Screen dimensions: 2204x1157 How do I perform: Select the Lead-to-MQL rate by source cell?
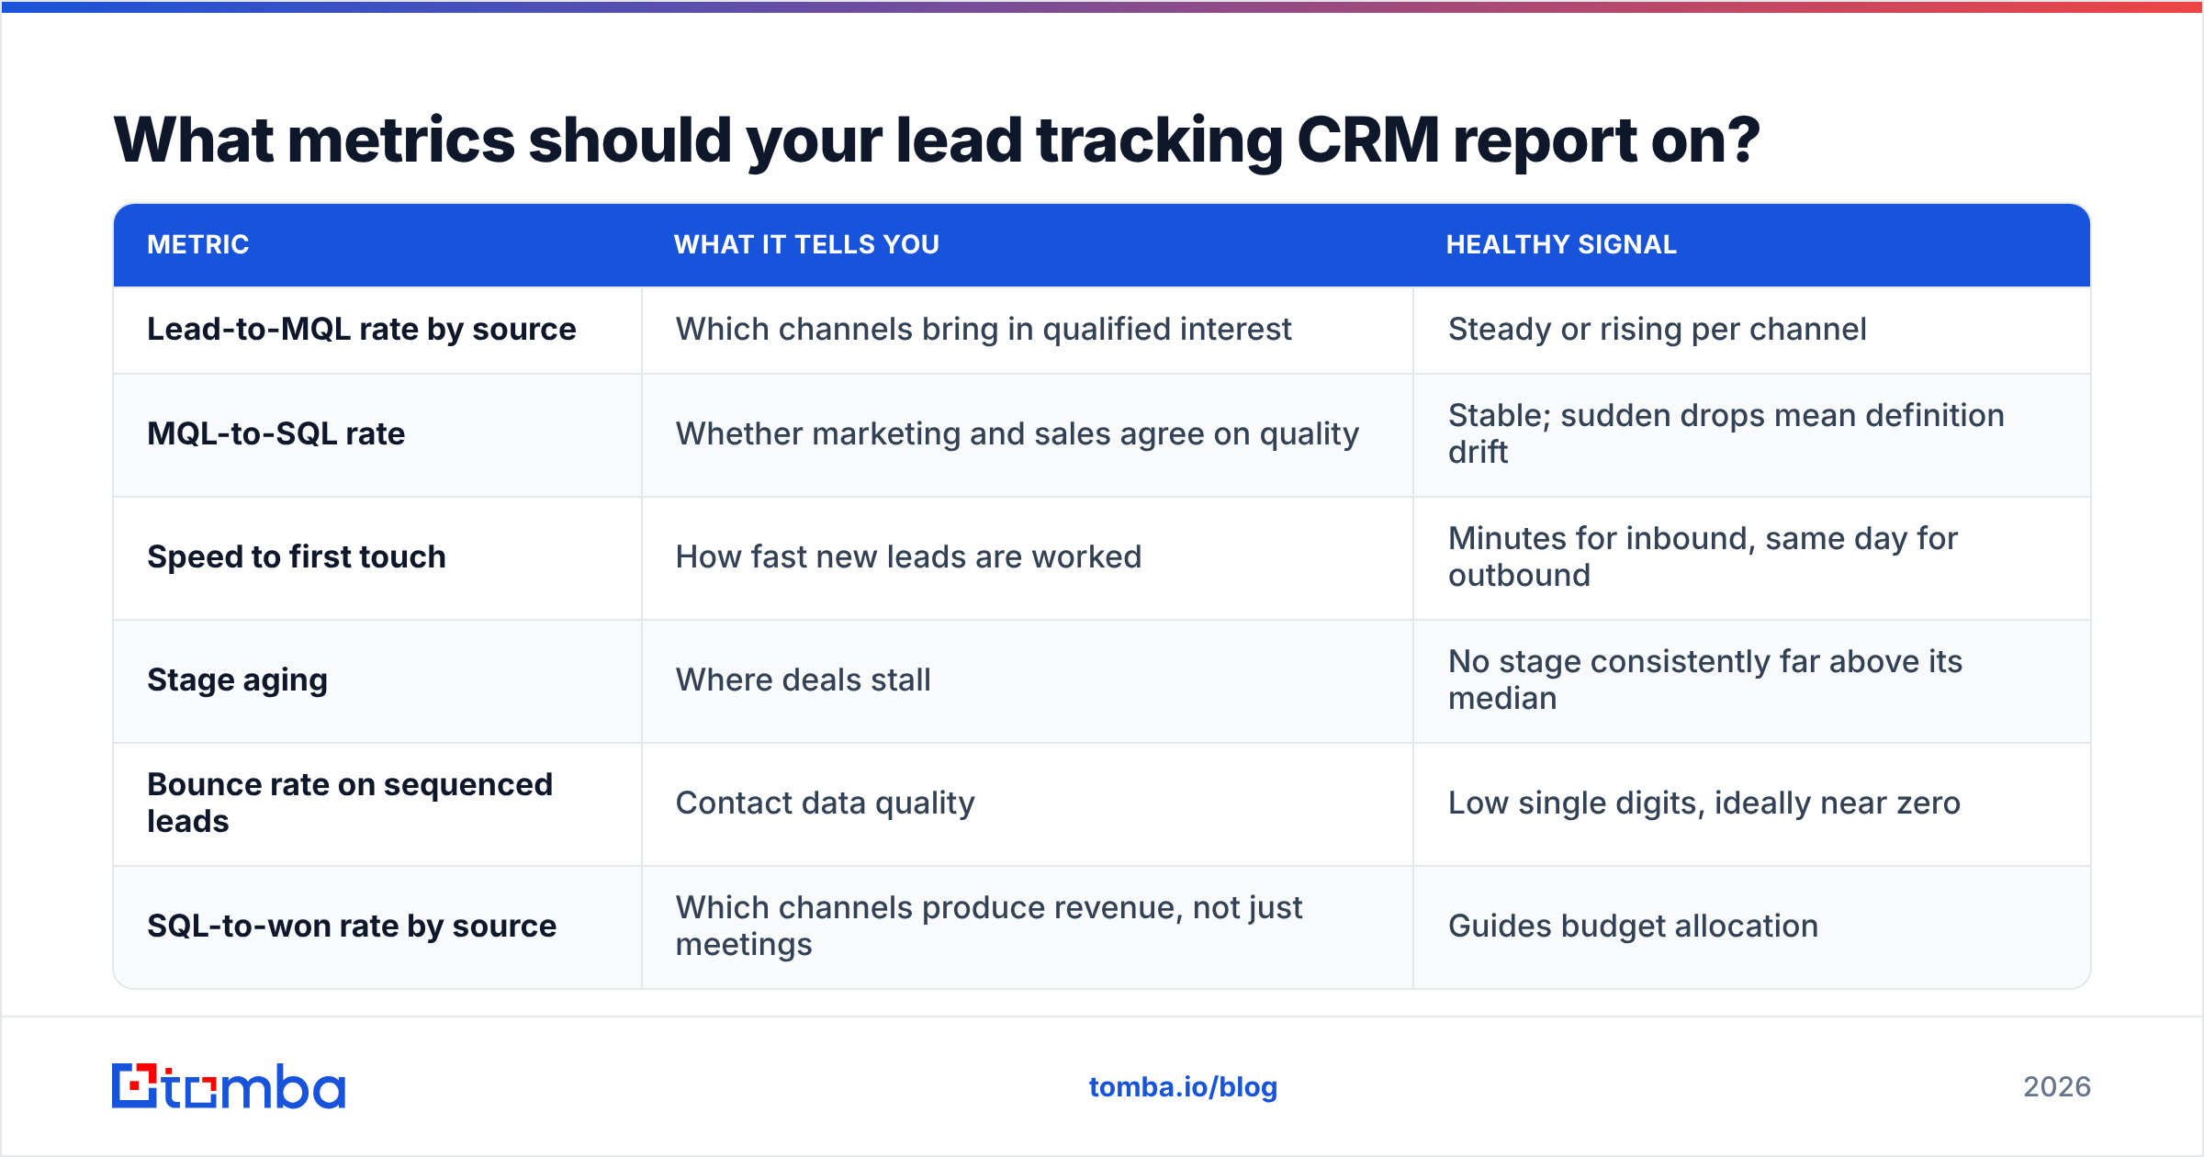(377, 330)
